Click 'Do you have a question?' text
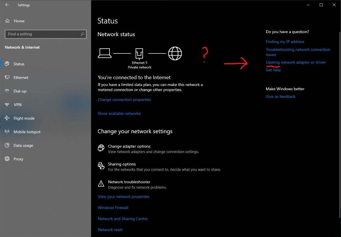 (x=287, y=32)
